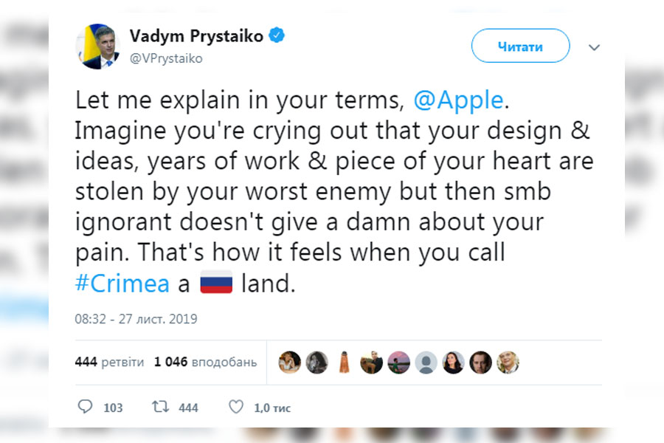Image resolution: width=664 pixels, height=443 pixels.
Task: Click the Vadym Prystaiko display name
Action: [196, 36]
